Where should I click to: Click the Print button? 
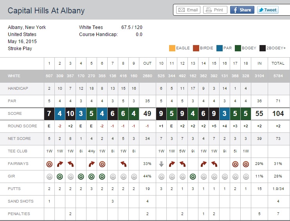pyautogui.click(x=215, y=10)
